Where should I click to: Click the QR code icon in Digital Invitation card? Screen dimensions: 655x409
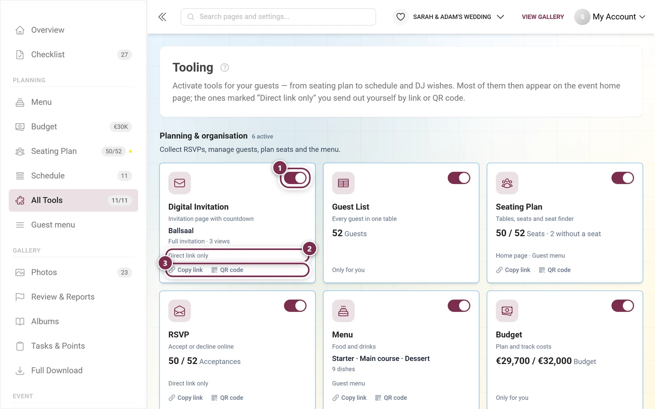[214, 270]
